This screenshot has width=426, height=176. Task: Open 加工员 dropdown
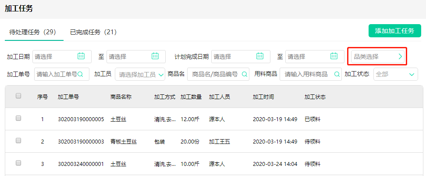[140, 74]
